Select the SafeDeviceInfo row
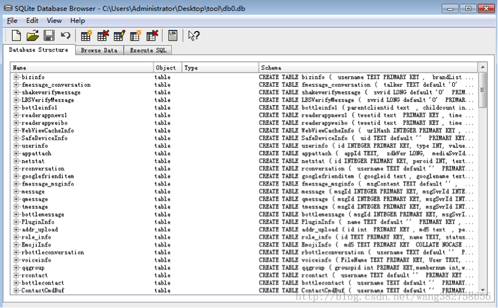 pyautogui.click(x=244, y=138)
